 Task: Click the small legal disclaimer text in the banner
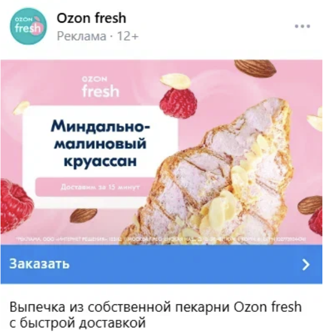tap(161, 239)
